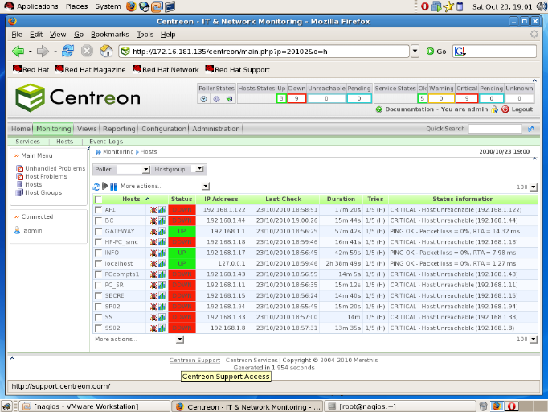
Task: Tick the checkbox for host GATEWAY
Action: tap(98, 231)
